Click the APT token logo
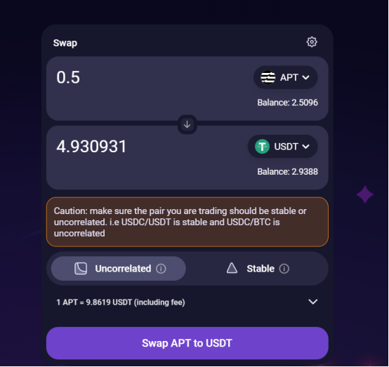Viewport: 389px width, 367px height. (x=268, y=77)
